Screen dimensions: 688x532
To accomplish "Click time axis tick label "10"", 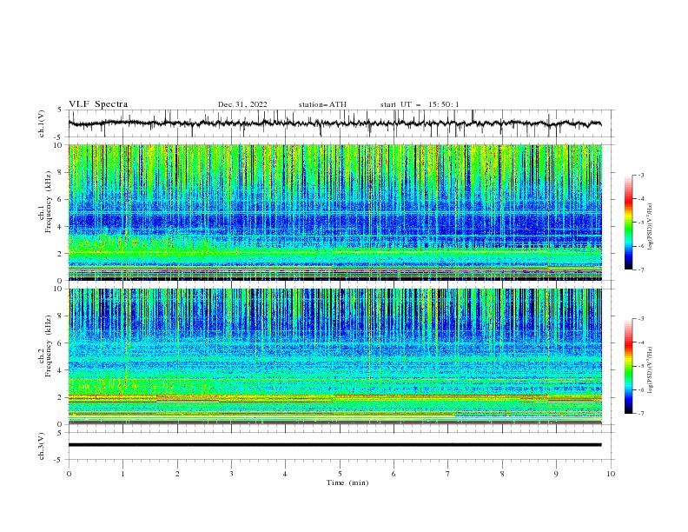I will pyautogui.click(x=611, y=474).
